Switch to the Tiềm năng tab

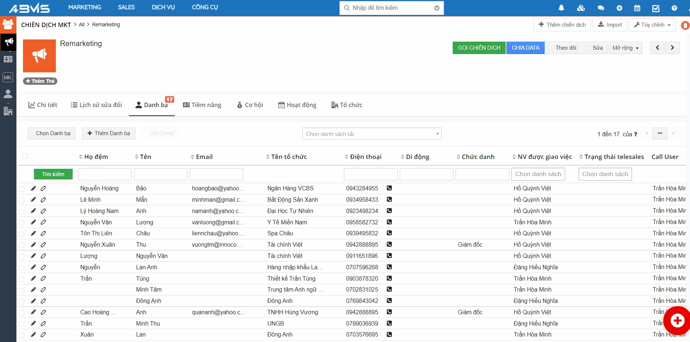(x=202, y=105)
